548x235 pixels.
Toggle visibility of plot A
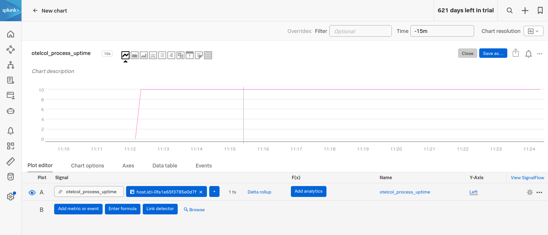tap(32, 192)
